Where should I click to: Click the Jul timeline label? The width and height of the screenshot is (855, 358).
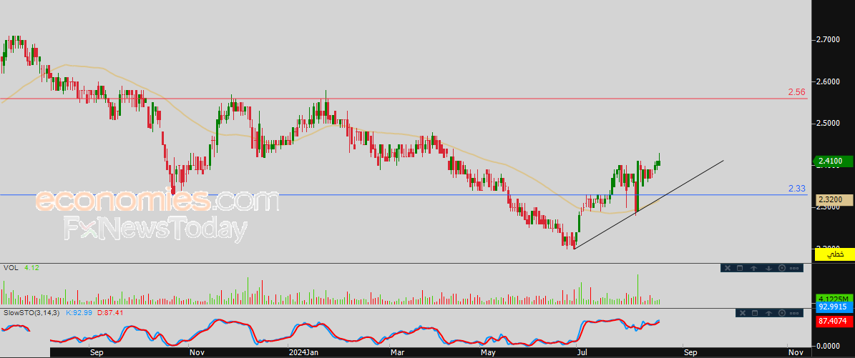pos(584,352)
